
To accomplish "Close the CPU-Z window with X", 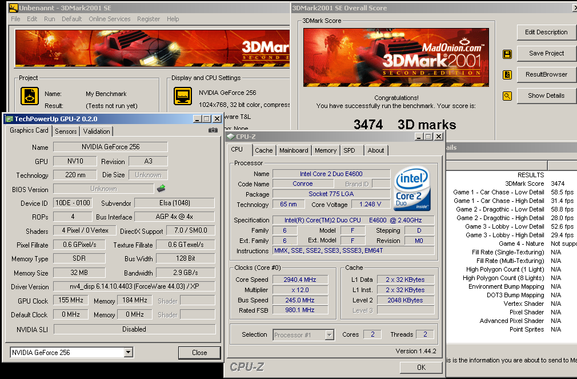I will (x=439, y=137).
